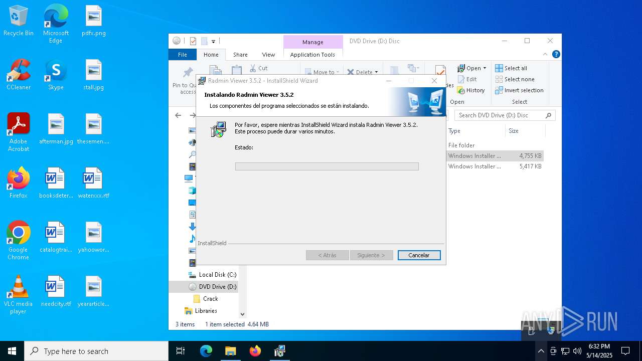Select afterman.jpg desktop file
This screenshot has width=642, height=361.
click(56, 129)
